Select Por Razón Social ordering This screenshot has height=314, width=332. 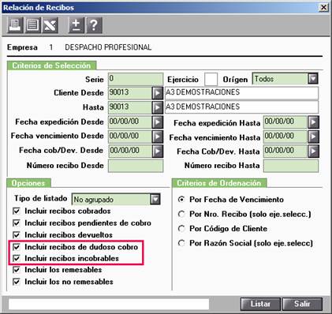181,243
